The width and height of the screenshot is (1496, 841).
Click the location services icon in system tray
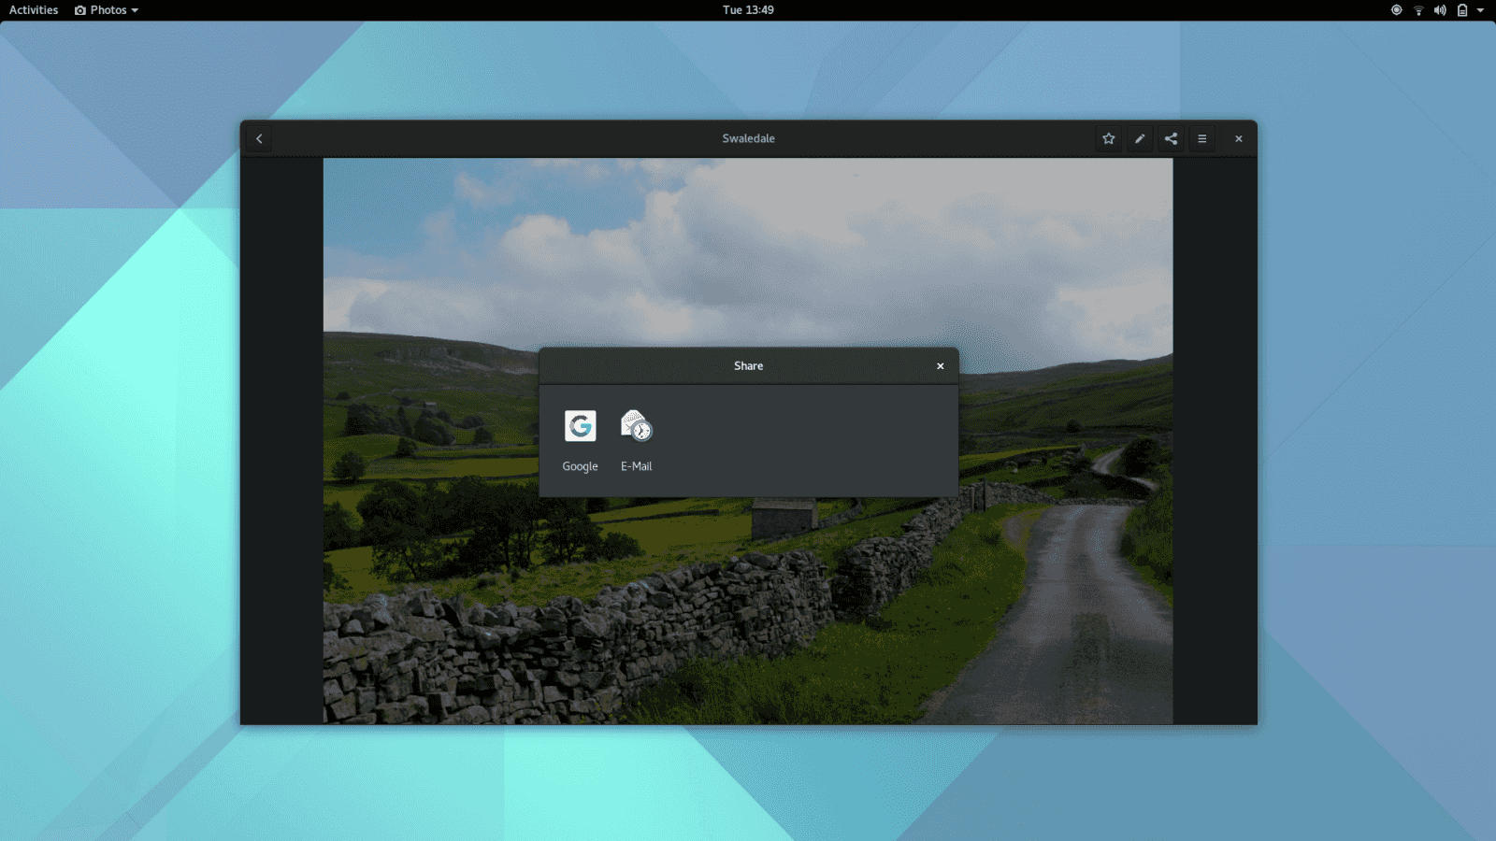1394,10
